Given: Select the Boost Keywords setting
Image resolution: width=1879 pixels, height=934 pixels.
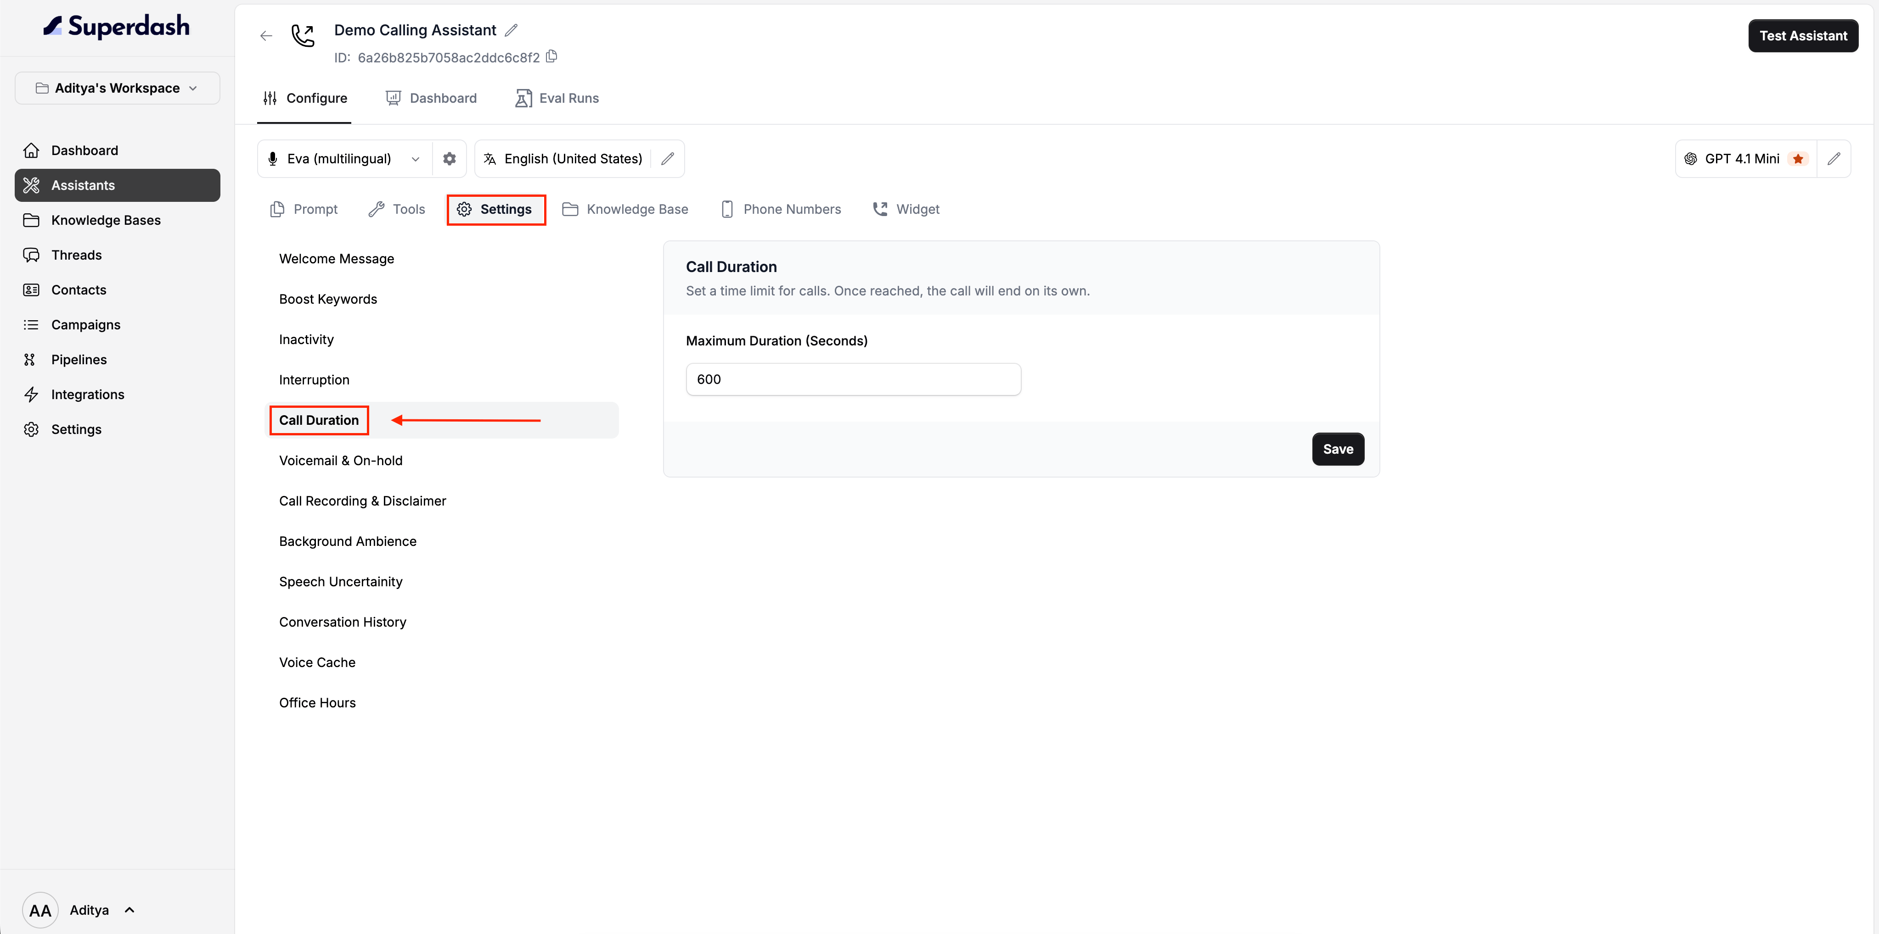Looking at the screenshot, I should (442, 300).
